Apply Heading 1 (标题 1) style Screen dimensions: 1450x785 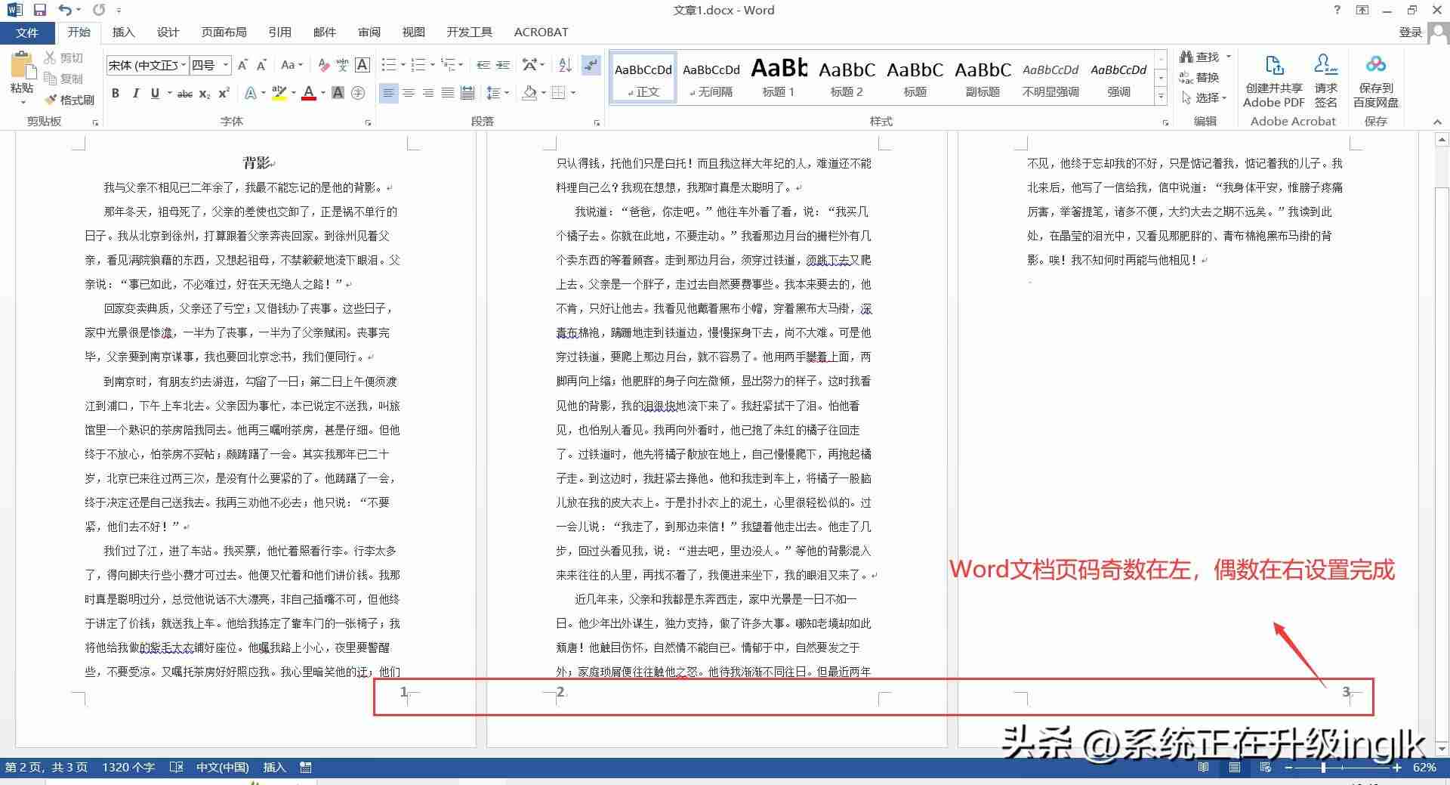779,78
